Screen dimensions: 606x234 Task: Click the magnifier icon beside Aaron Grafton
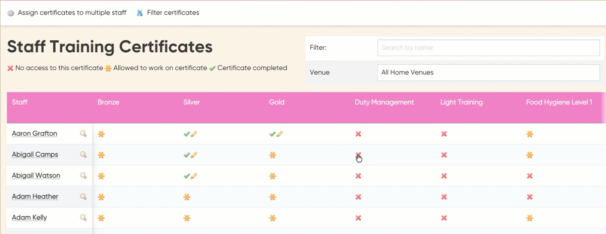tap(84, 134)
